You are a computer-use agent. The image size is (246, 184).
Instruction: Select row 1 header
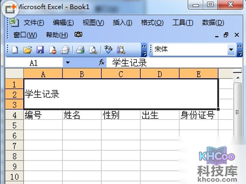point(14,84)
